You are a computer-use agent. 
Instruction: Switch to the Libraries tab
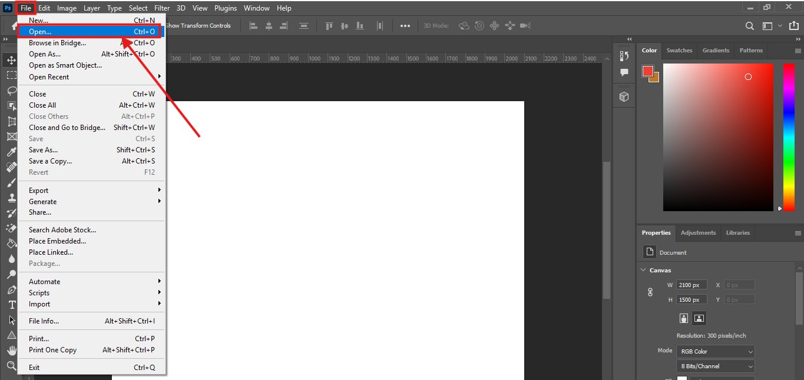[x=737, y=233]
